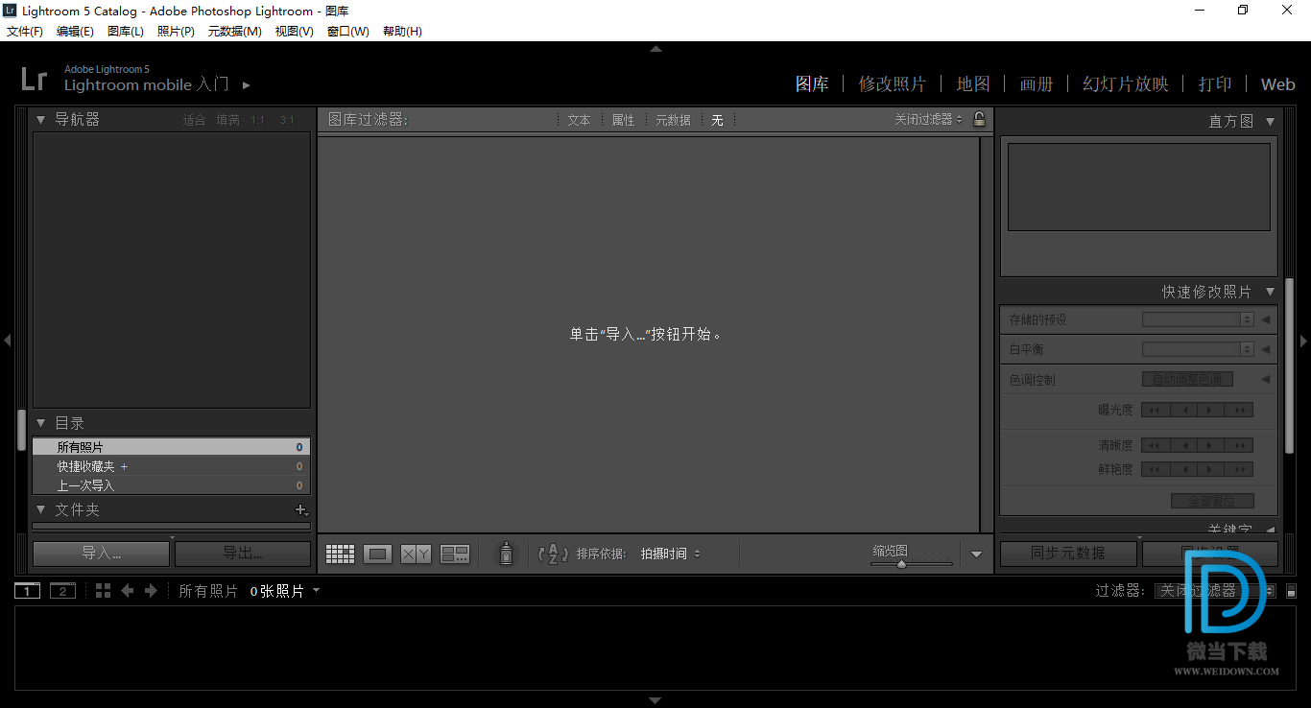Image resolution: width=1311 pixels, height=708 pixels.
Task: Collapse the 导航器 panel
Action: 40,120
